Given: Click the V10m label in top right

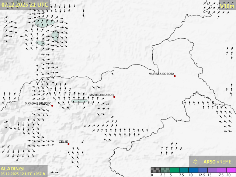Looking at the screenshot, I should pos(227,6).
